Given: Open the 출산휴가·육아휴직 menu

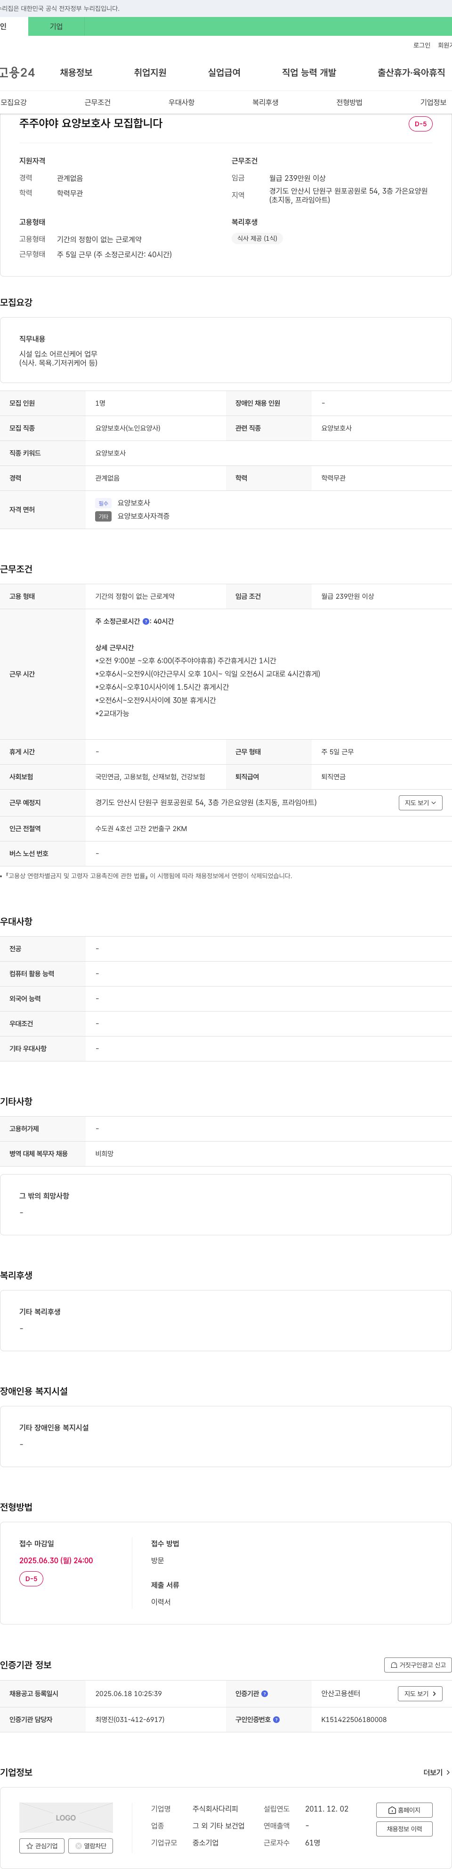Looking at the screenshot, I should (412, 73).
